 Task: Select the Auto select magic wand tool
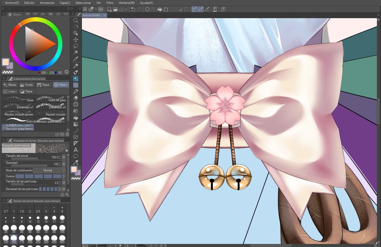click(76, 53)
